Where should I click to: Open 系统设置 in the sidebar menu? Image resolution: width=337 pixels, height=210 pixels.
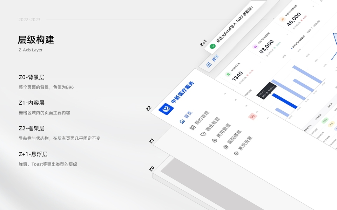pyautogui.click(x=245, y=143)
